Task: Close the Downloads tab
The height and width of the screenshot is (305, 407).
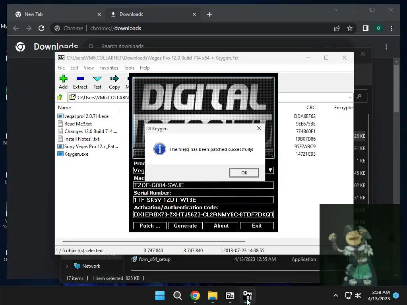Action: (x=194, y=14)
